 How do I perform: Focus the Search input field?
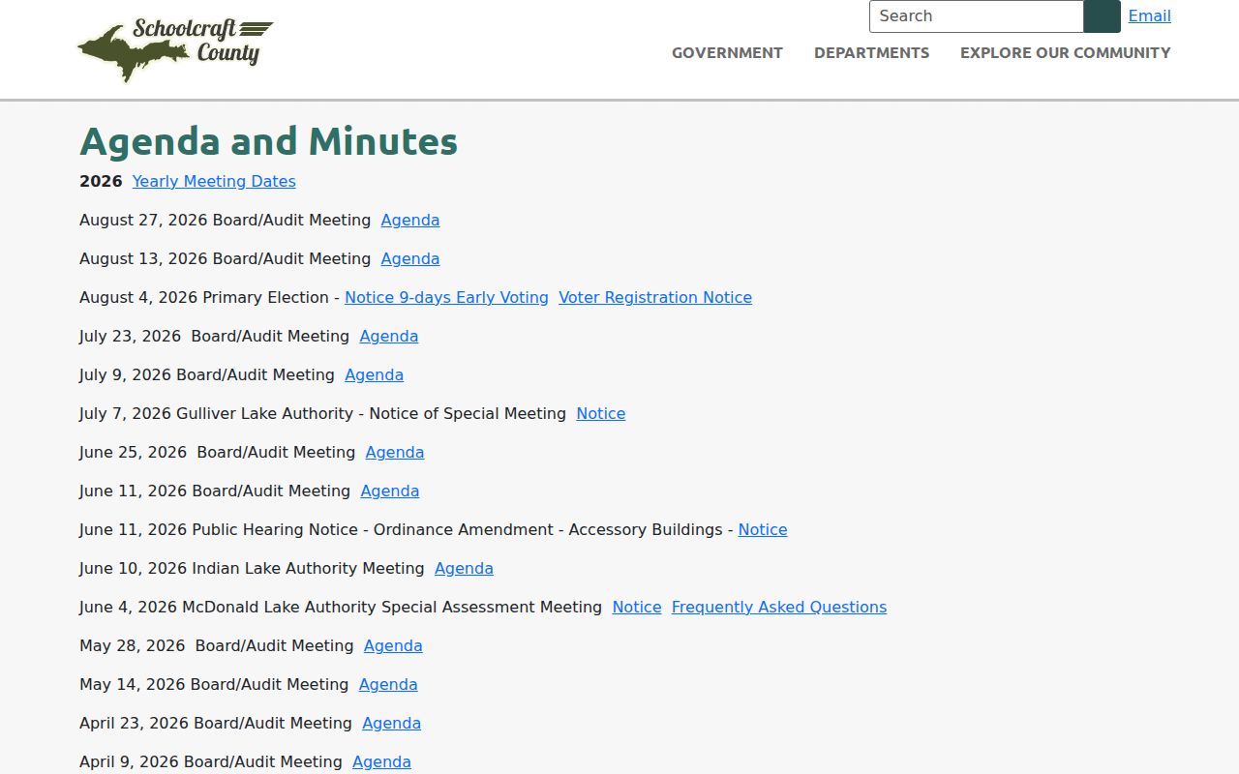(976, 16)
